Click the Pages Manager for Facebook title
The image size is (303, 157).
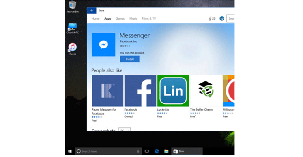104,111
